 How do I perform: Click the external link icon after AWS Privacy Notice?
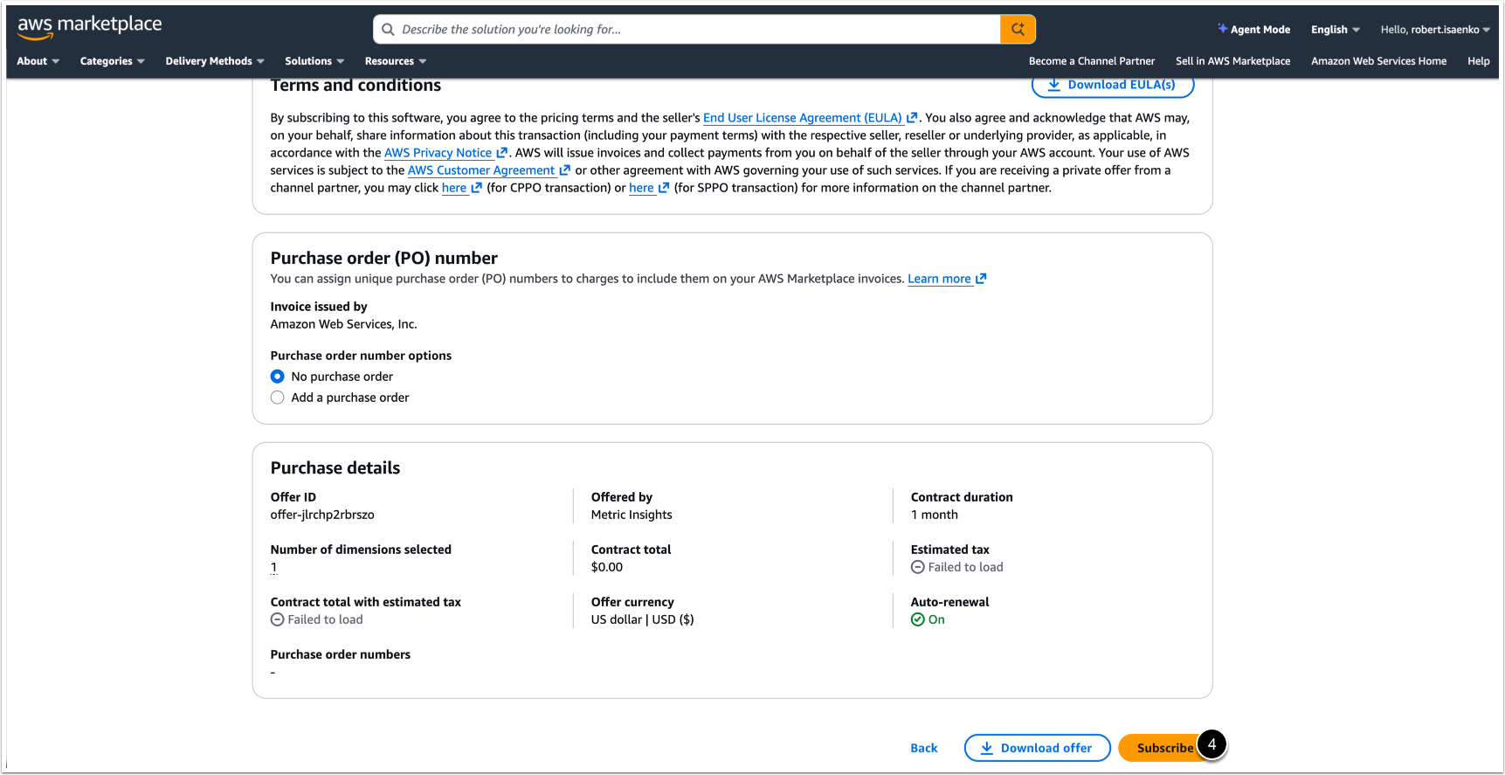501,153
